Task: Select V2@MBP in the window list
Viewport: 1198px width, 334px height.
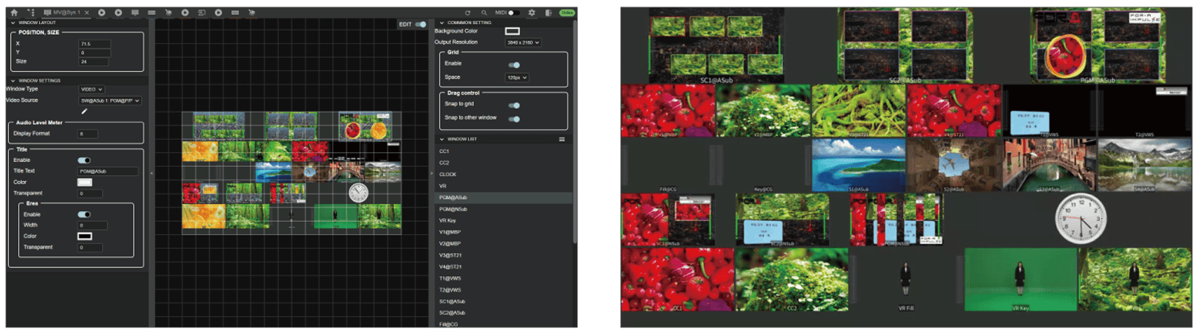Action: [503, 244]
